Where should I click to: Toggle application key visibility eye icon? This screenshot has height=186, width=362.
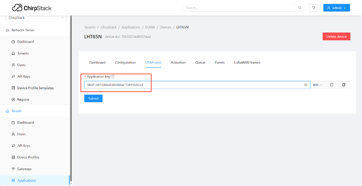(x=305, y=85)
